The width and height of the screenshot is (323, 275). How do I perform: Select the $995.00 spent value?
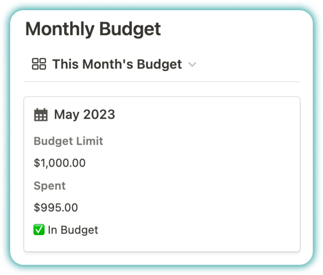click(56, 207)
